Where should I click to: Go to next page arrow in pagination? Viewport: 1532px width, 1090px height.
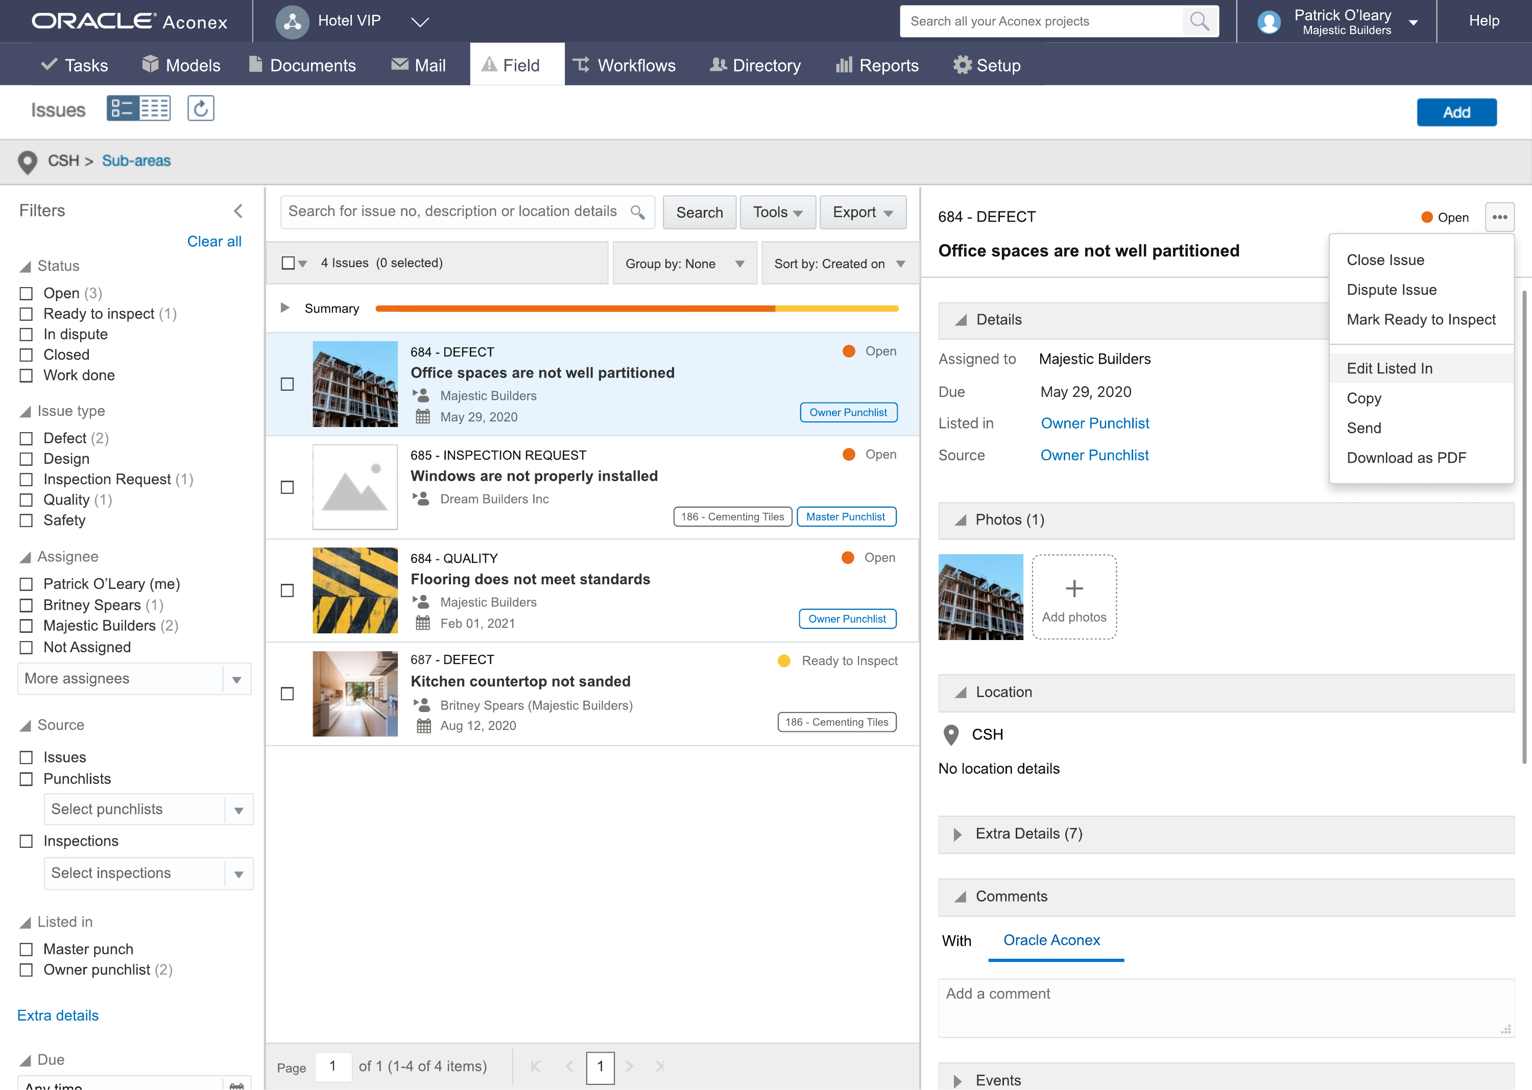point(629,1066)
